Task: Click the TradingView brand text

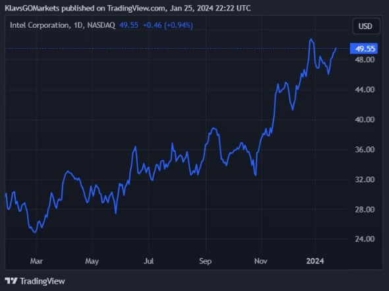Action: (x=42, y=281)
